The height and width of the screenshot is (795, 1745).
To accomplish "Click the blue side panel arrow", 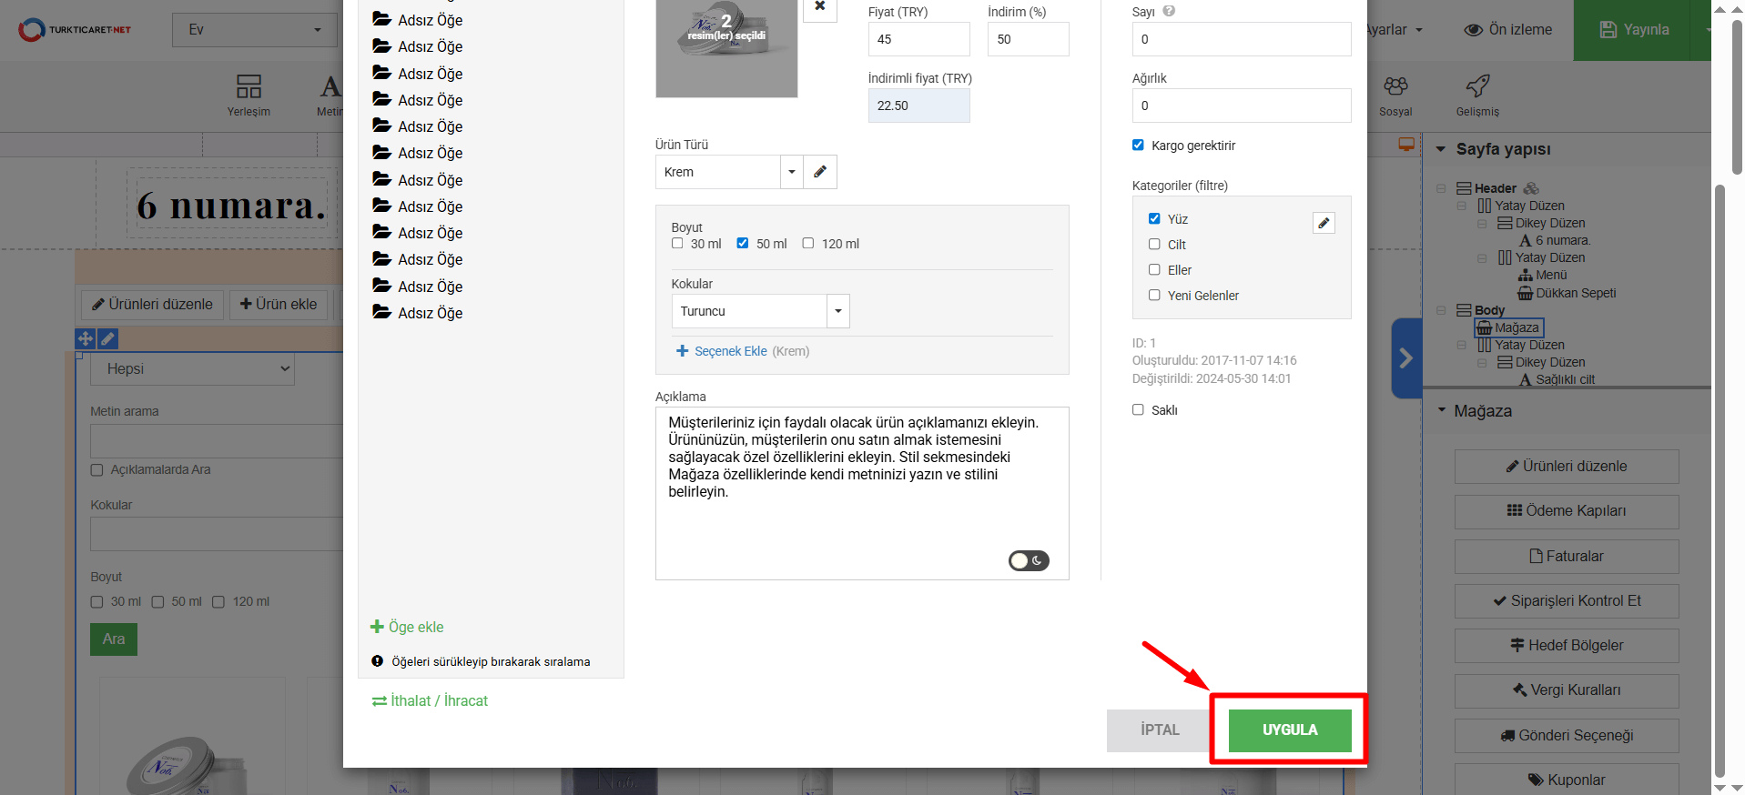I will 1405,358.
